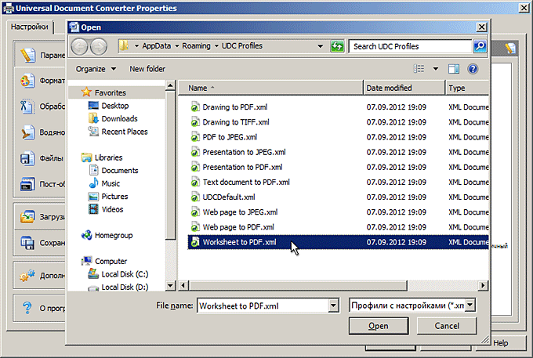Click the Help button in Properties window
533x358 pixels.
click(x=501, y=343)
